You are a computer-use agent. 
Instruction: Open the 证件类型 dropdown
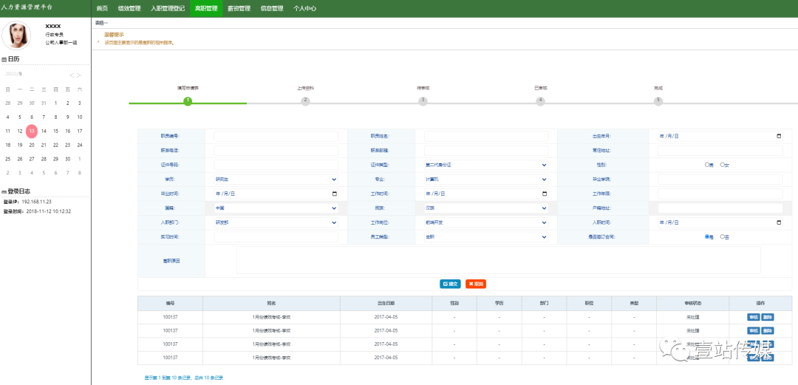[x=485, y=165]
